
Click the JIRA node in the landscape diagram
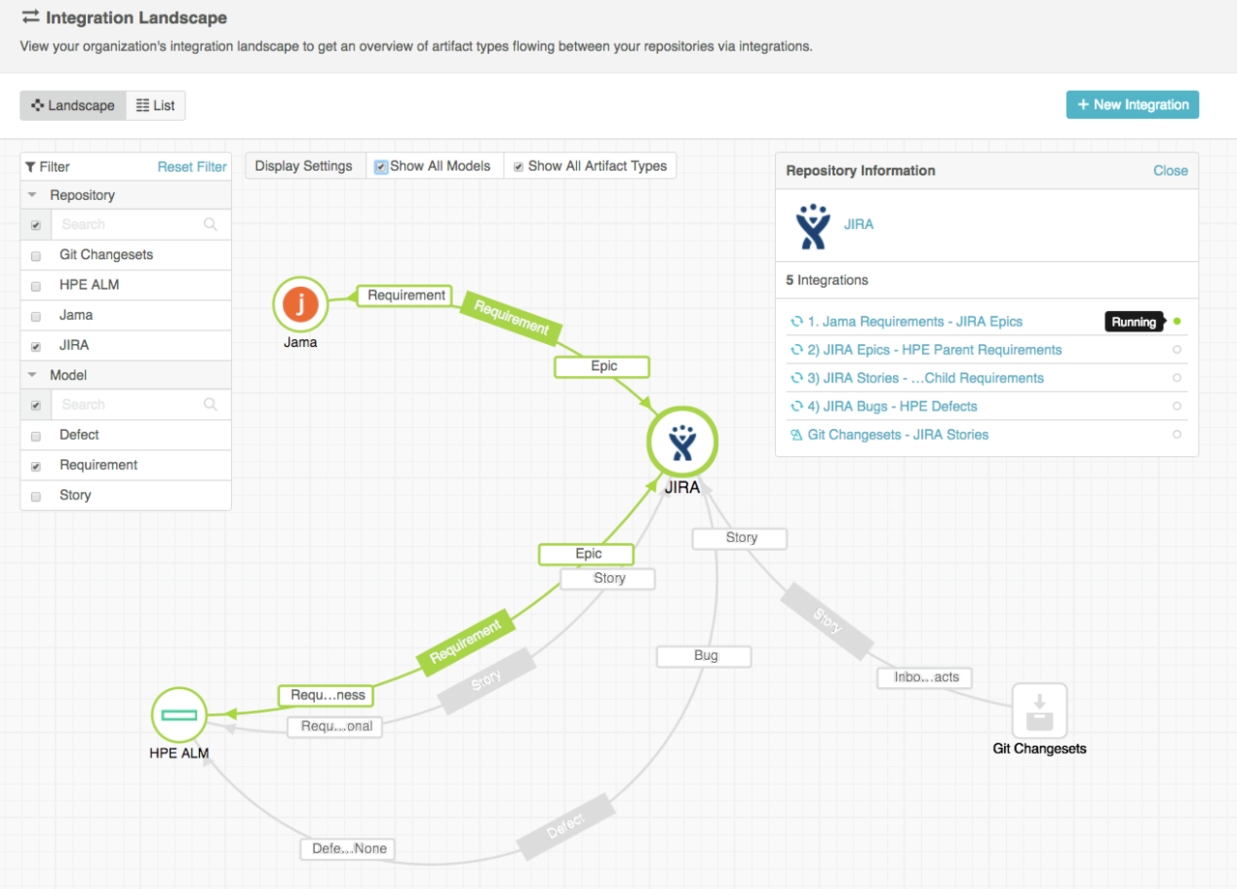(x=682, y=441)
